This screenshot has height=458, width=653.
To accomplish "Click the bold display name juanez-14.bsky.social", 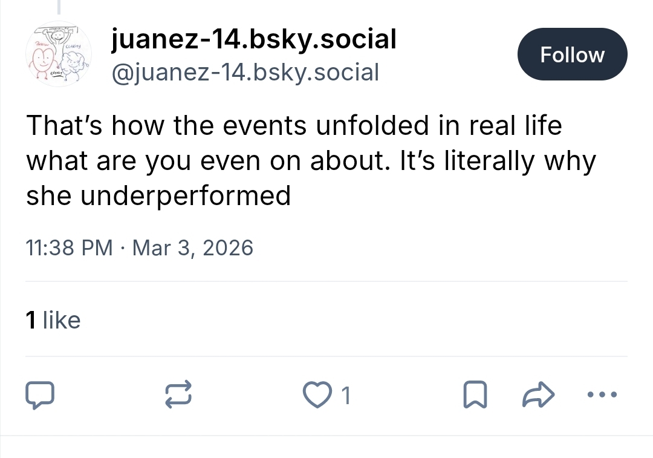I will coord(254,40).
